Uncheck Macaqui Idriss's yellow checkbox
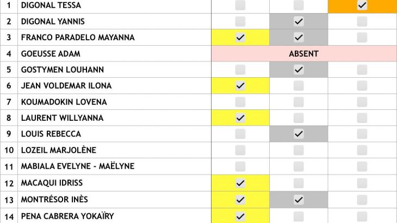Screen dimensions: 397x223 [240, 183]
